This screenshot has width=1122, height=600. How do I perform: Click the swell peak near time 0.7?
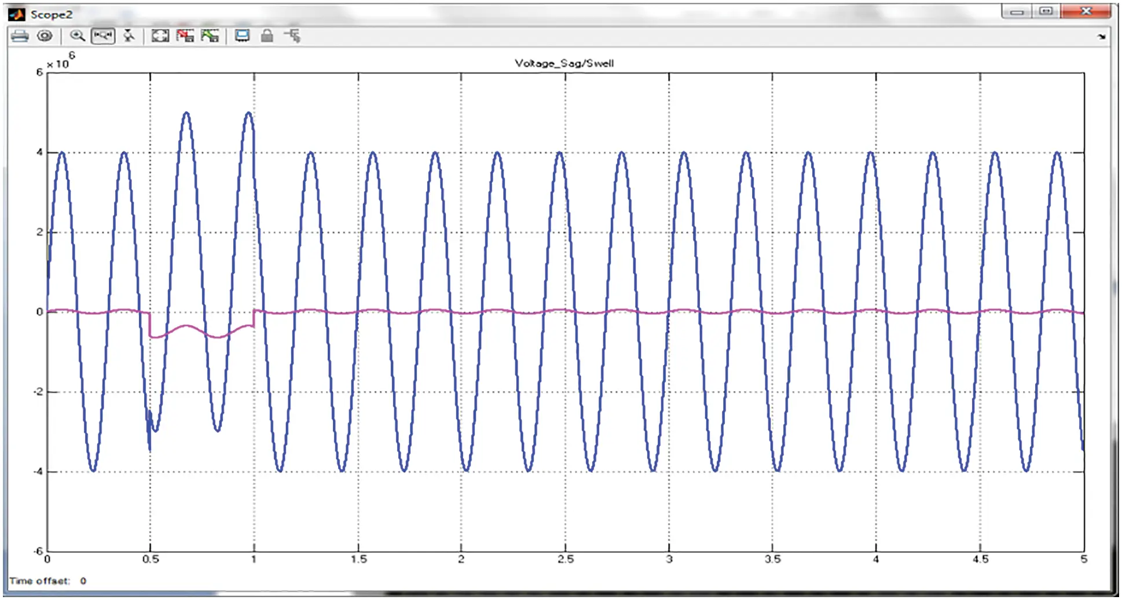pyautogui.click(x=186, y=114)
